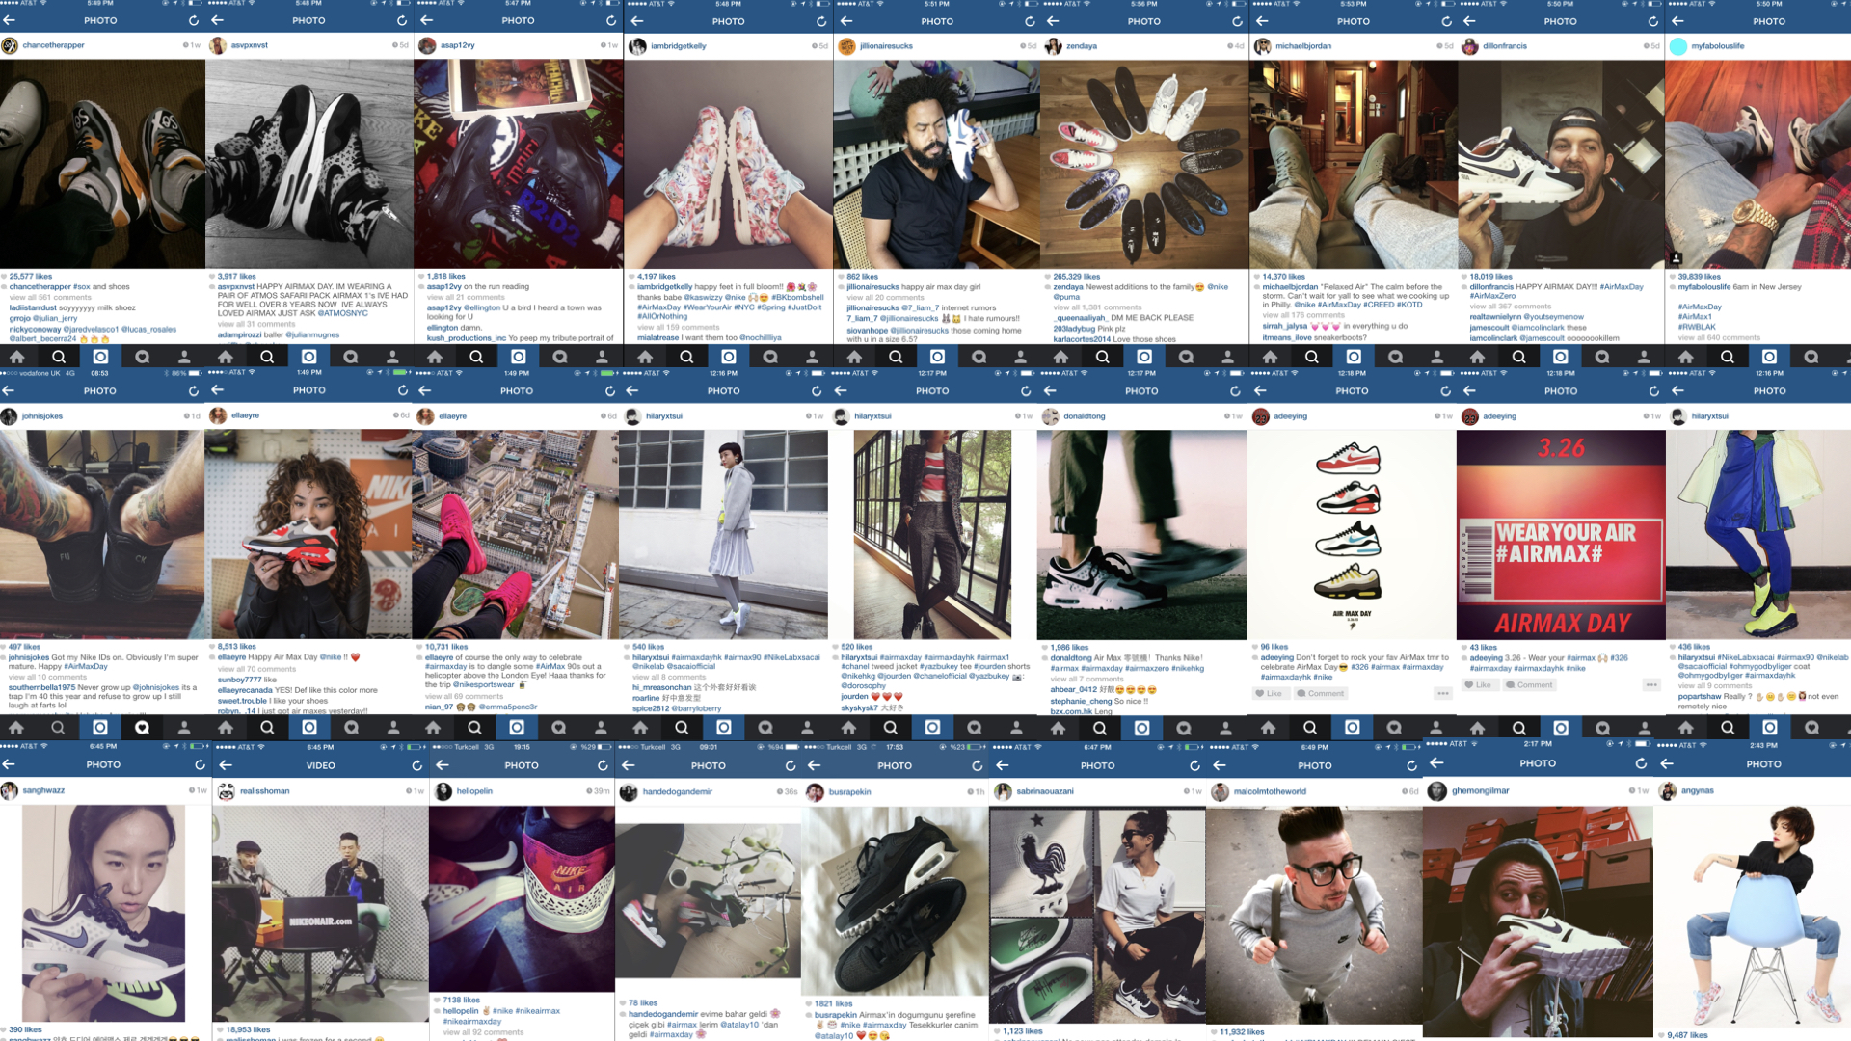Tap the back arrow in chancetherapper's photo header

pyautogui.click(x=10, y=20)
